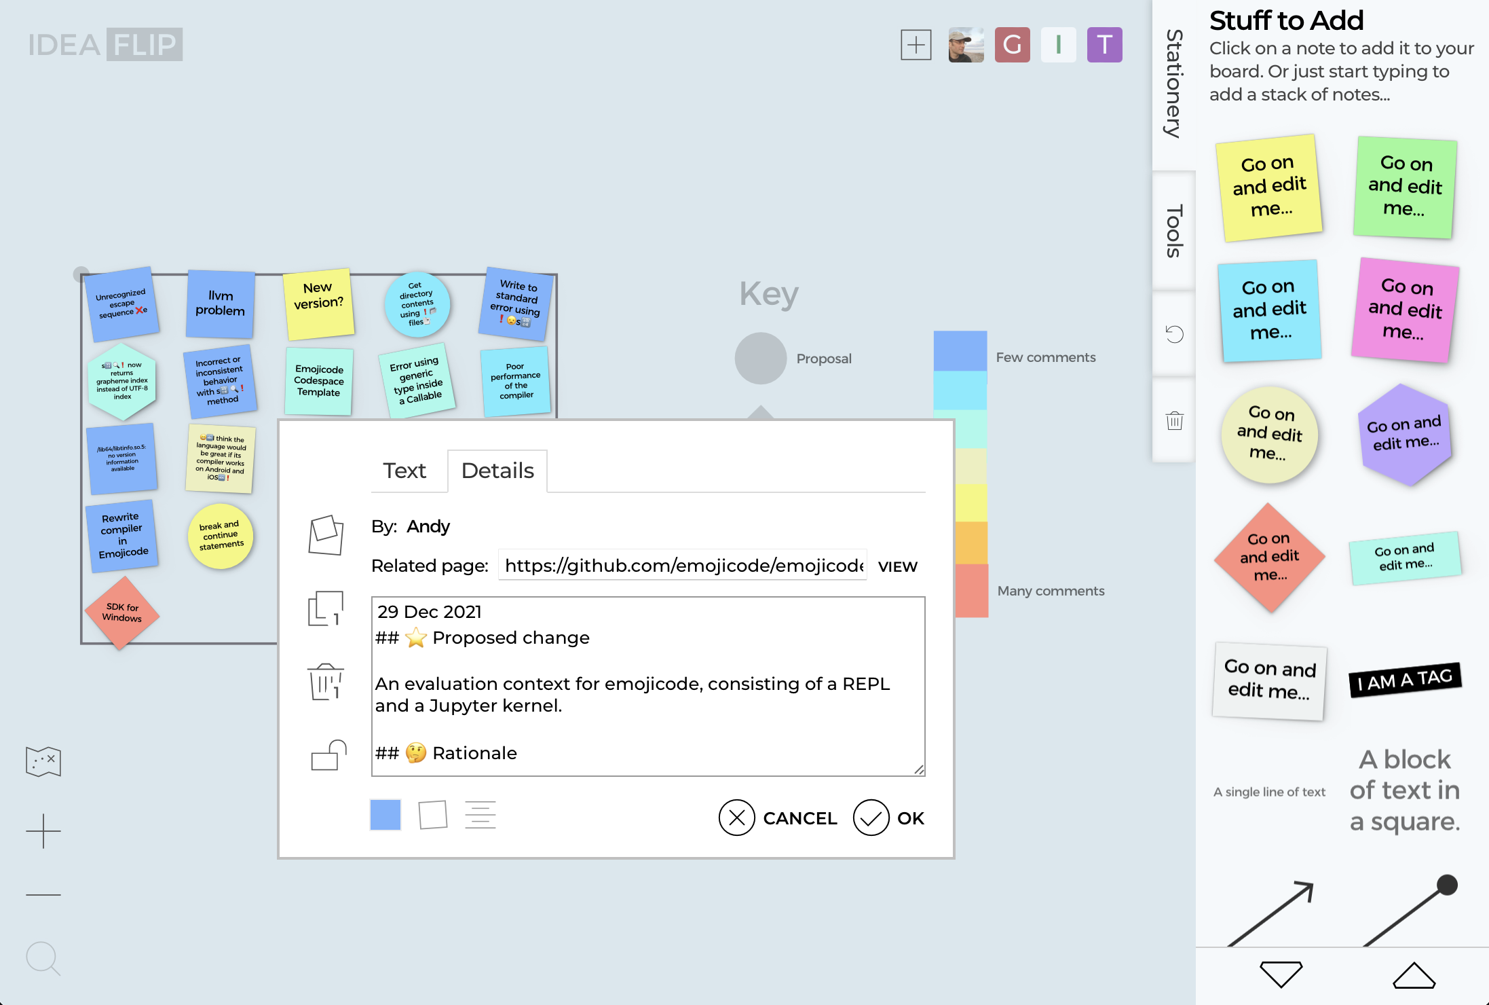This screenshot has width=1489, height=1005.
Task: Add the purple hexagon note
Action: [1404, 435]
